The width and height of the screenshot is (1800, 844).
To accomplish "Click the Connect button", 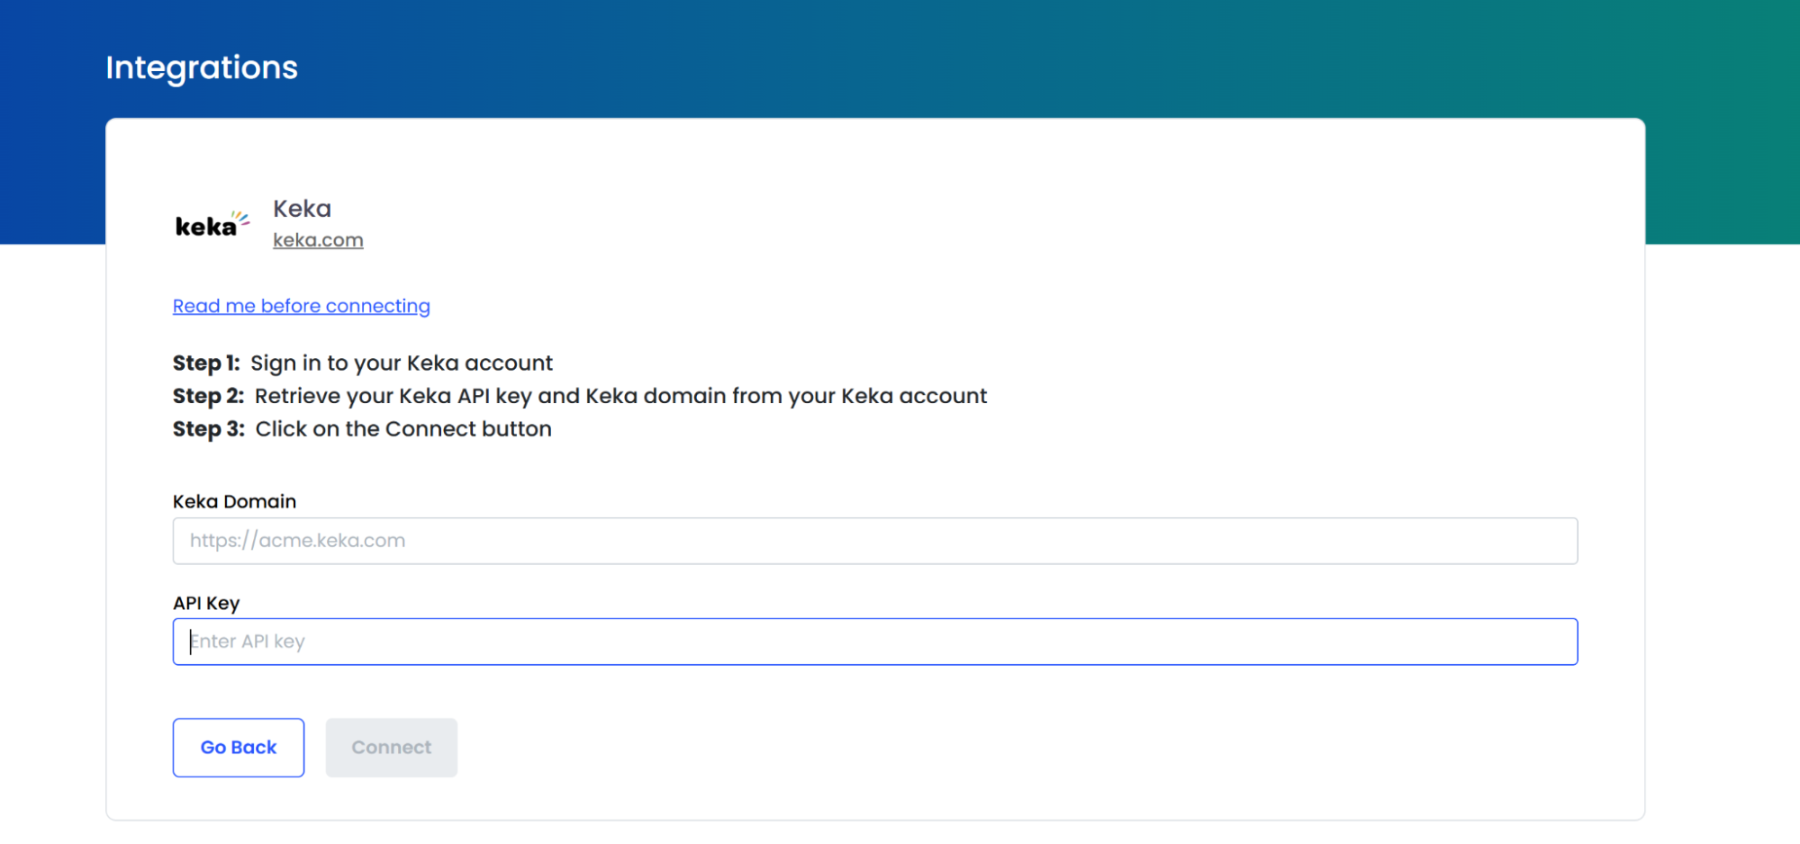I will (x=391, y=747).
